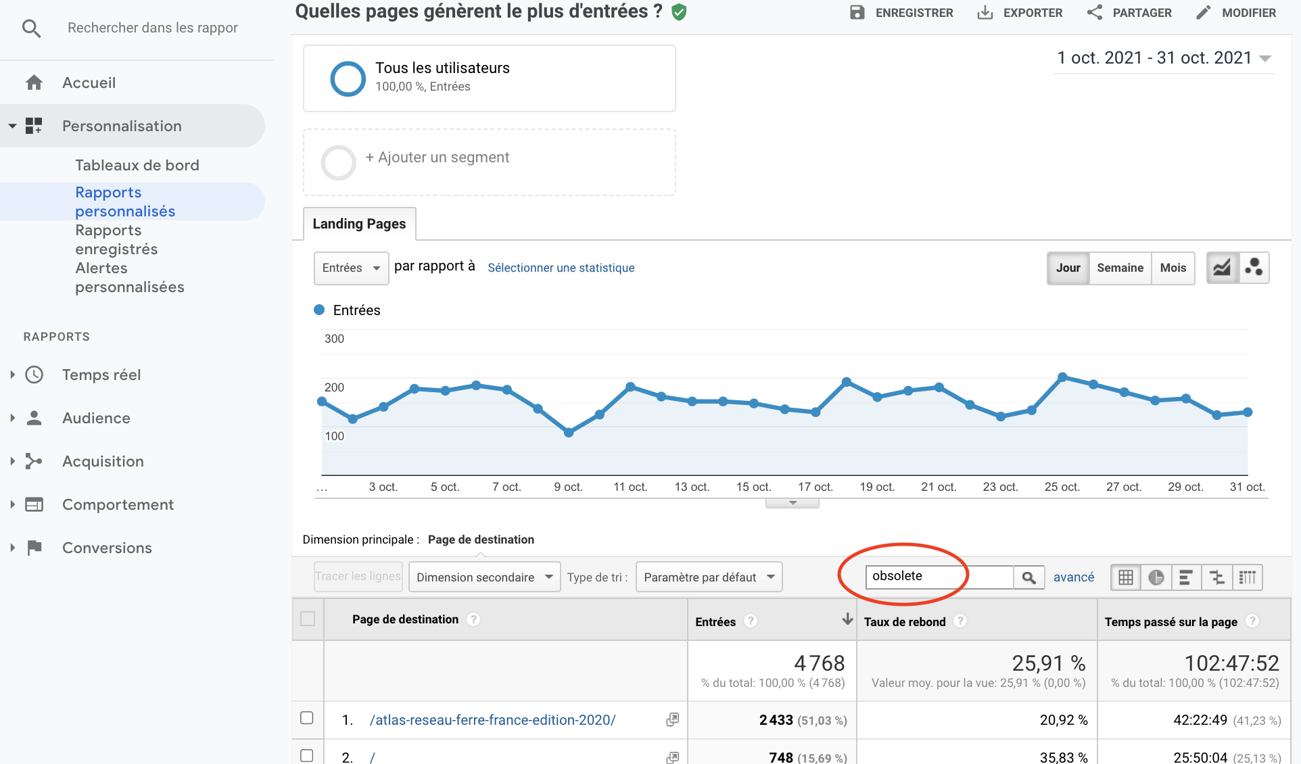Click the avancé filter link
This screenshot has height=764, width=1301.
coord(1074,577)
